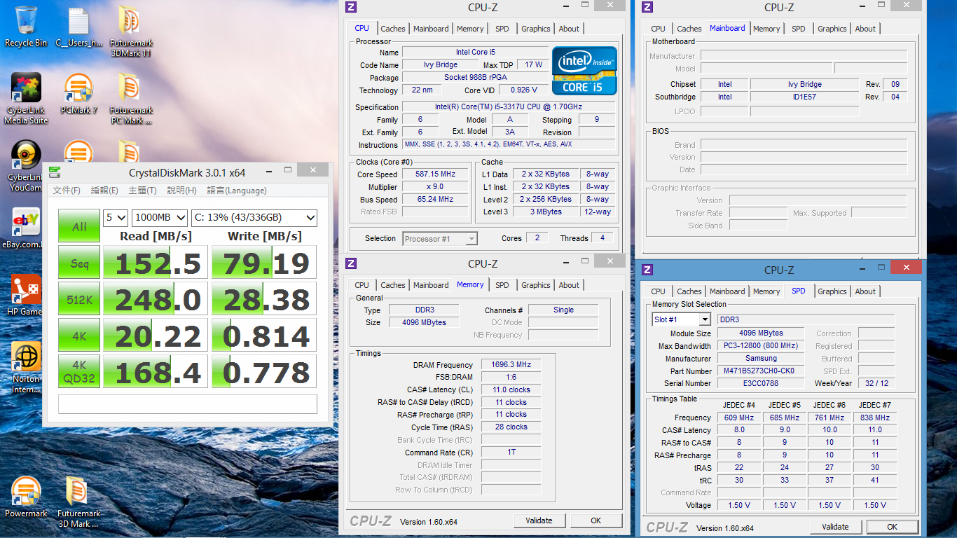The height and width of the screenshot is (538, 957).
Task: Click the Z icon of CPU-Z Memory-tab window
Action: coord(352,263)
